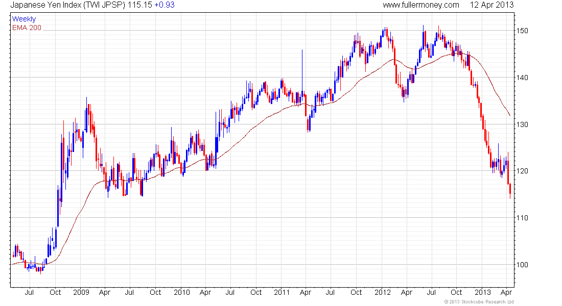The image size is (562, 306).
Task: Click the '2012' x-axis label
Action: [x=383, y=292]
